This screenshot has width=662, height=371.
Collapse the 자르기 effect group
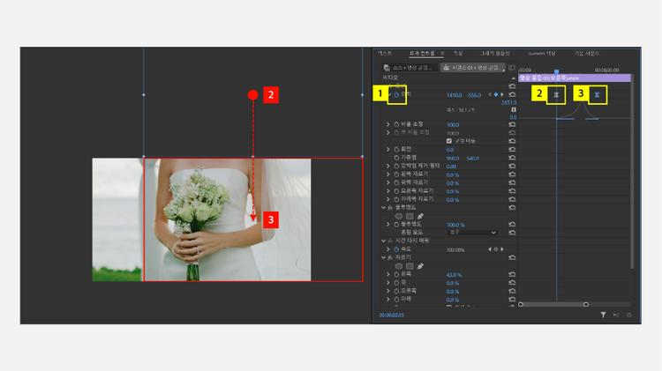(x=383, y=257)
